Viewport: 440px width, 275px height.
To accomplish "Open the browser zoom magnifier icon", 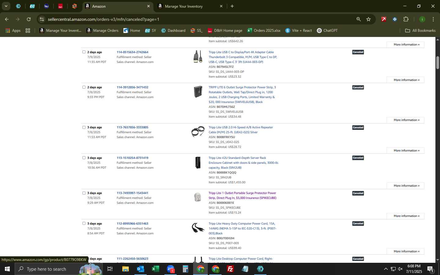I will pyautogui.click(x=358, y=19).
